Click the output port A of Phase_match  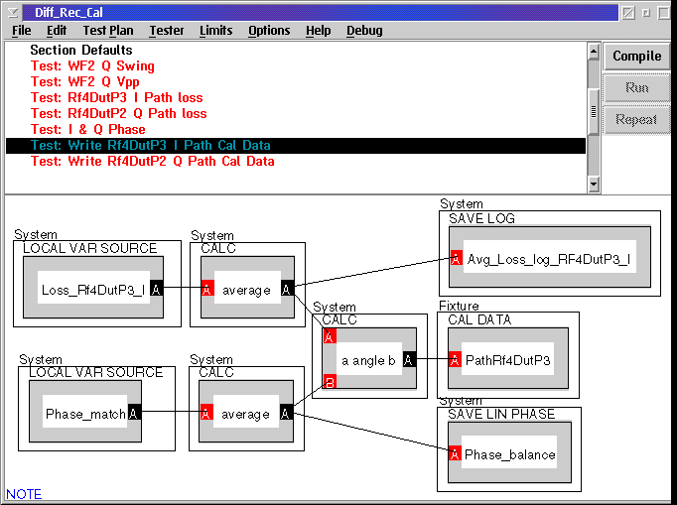click(134, 412)
